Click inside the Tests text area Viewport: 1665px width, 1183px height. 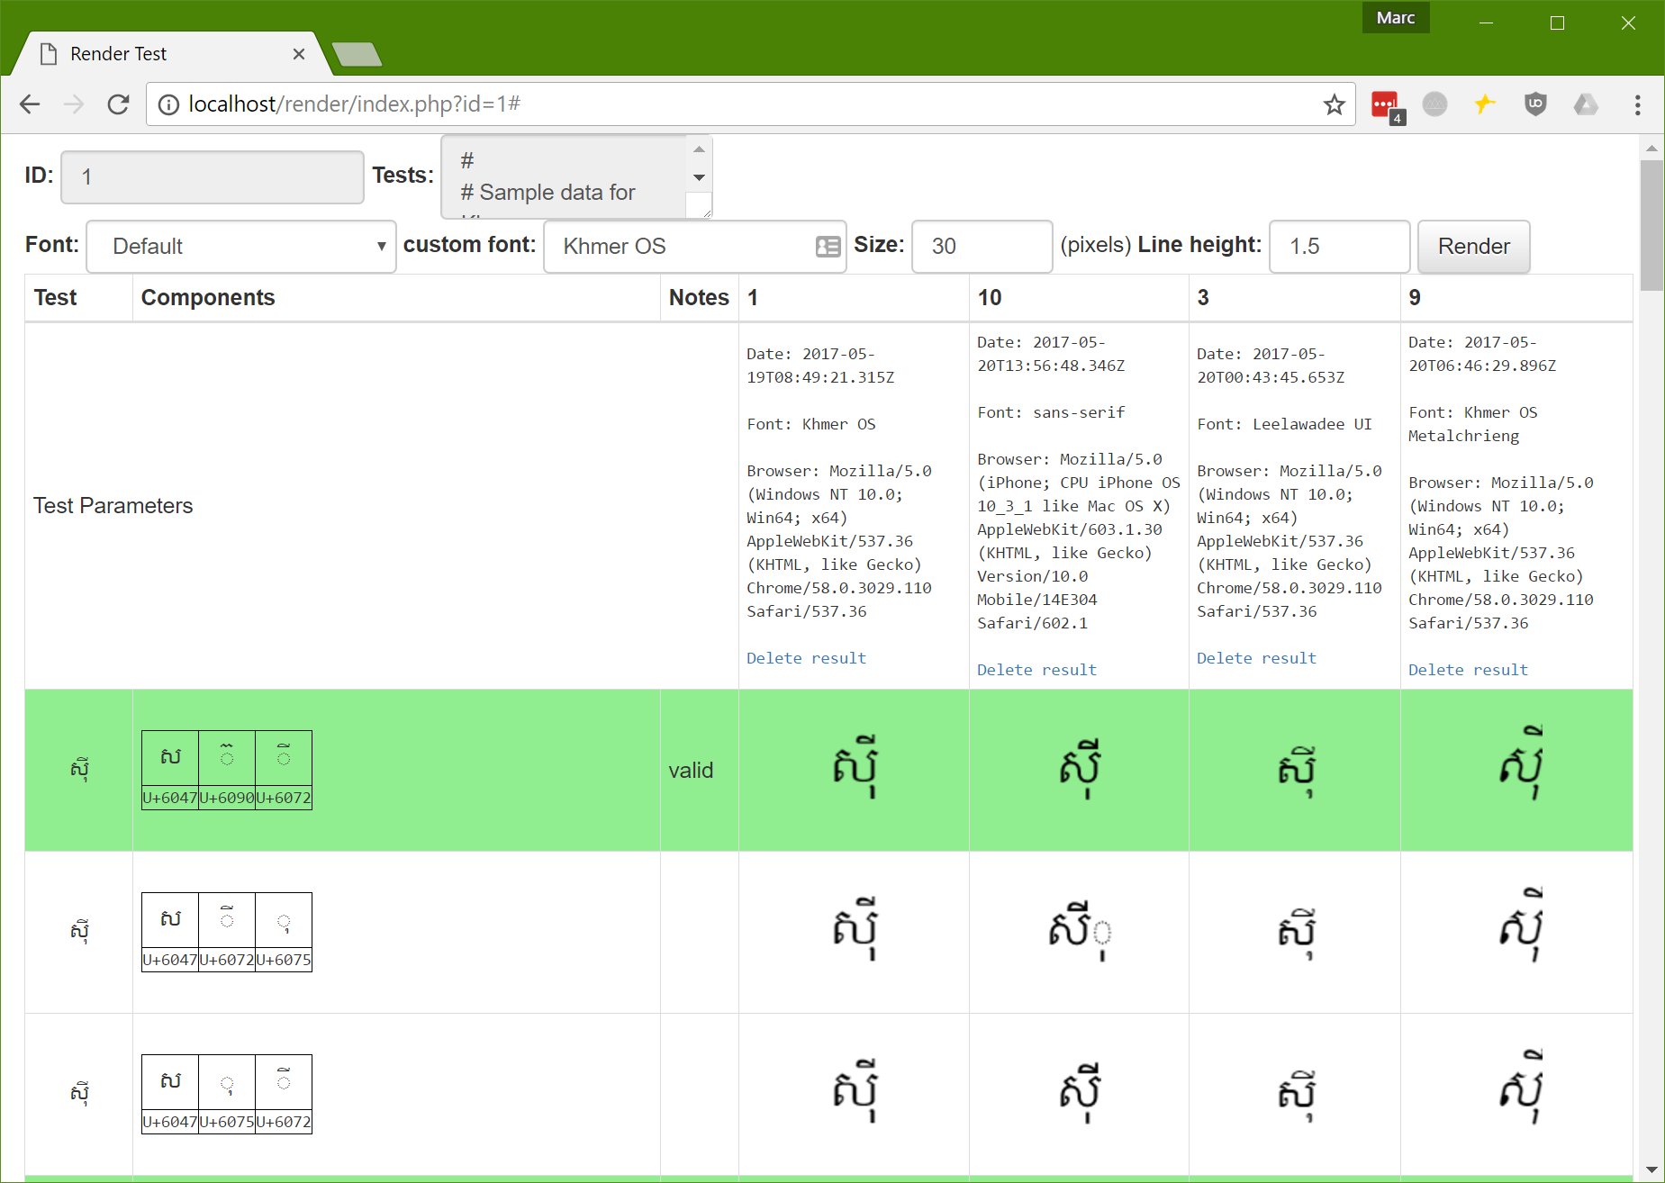(564, 176)
